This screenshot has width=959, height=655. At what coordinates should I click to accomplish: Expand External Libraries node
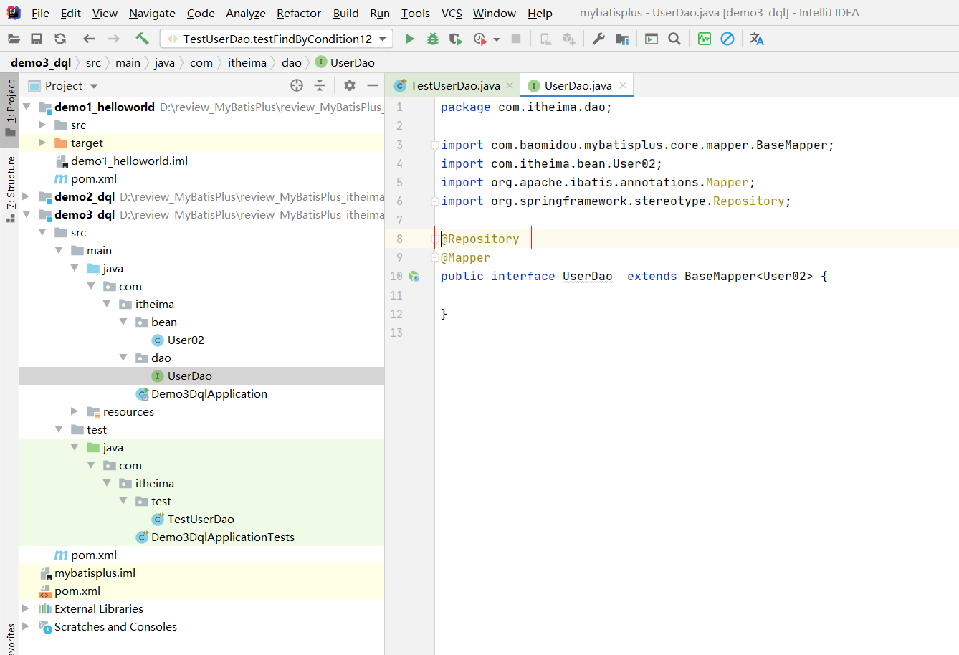[x=26, y=608]
